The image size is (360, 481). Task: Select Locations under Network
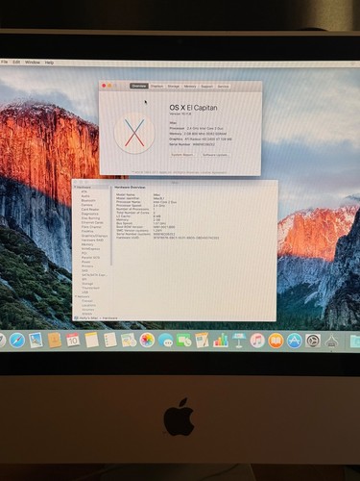88,305
